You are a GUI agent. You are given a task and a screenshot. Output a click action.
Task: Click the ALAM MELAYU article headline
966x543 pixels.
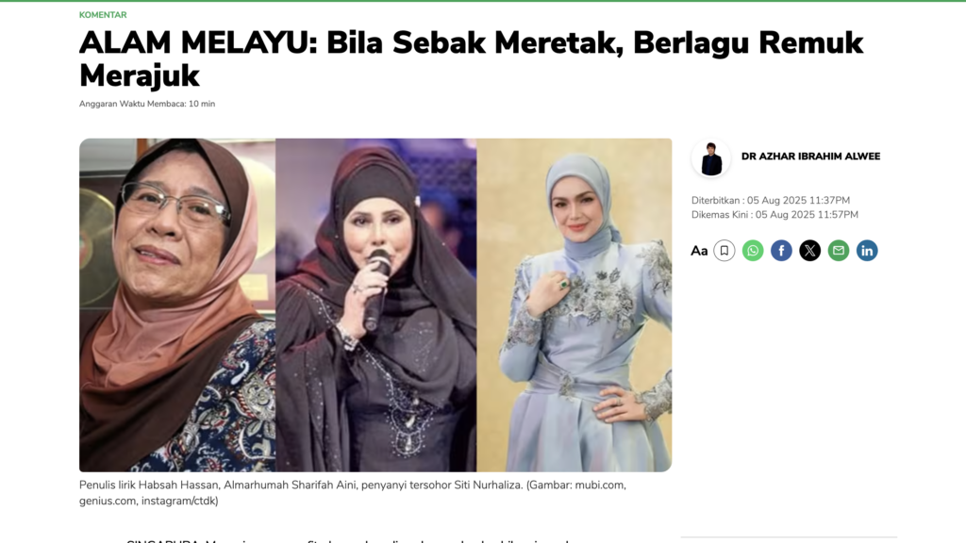(472, 59)
